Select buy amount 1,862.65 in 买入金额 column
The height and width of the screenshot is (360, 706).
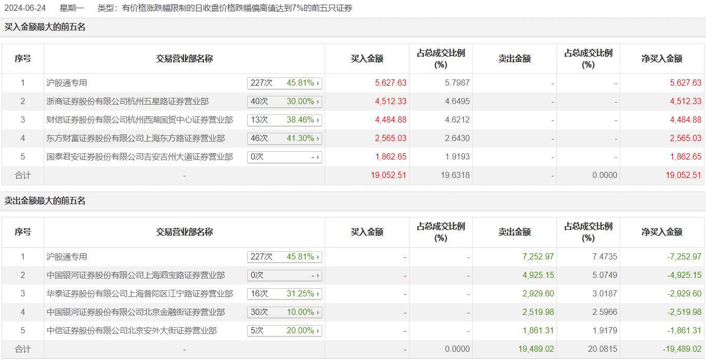(391, 157)
